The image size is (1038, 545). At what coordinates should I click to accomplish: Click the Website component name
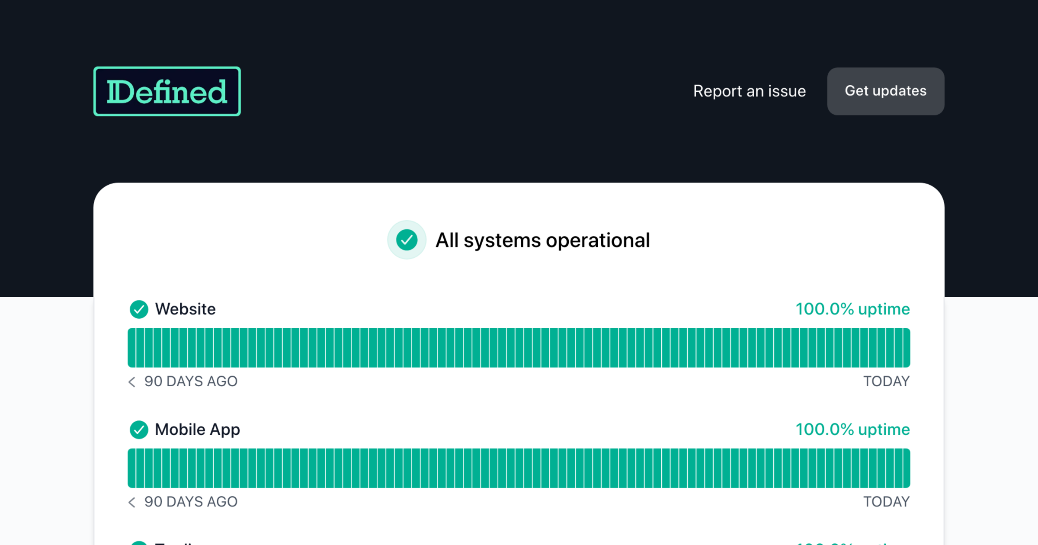coord(185,309)
